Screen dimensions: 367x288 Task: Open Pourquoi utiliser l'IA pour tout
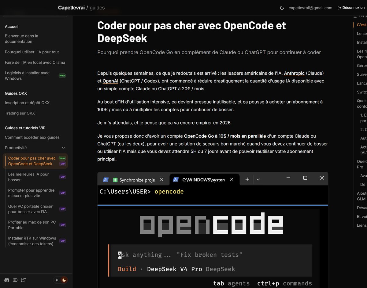32,52
